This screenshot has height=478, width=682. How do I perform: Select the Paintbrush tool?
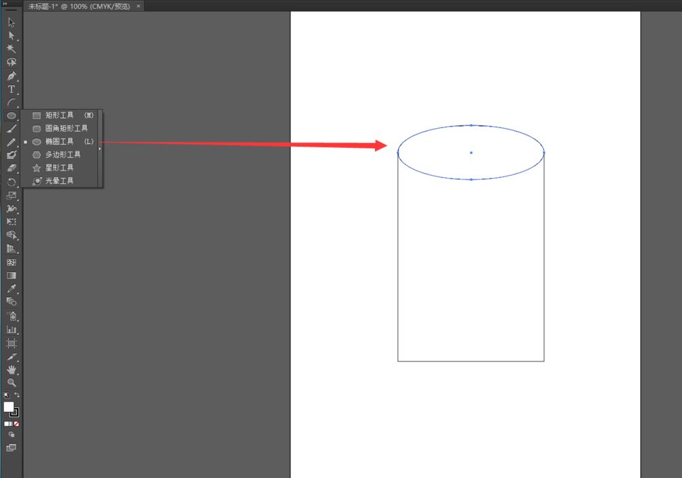pos(11,129)
